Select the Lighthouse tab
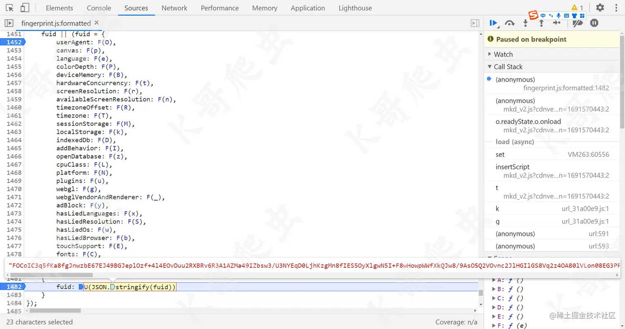This screenshot has width=625, height=329. point(355,8)
